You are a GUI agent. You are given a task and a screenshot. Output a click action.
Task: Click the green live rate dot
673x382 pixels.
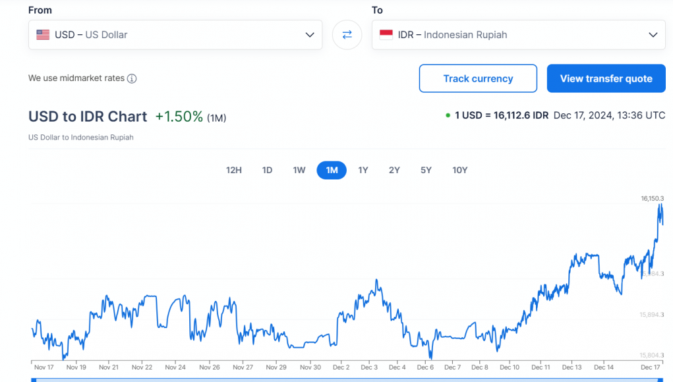(x=448, y=116)
